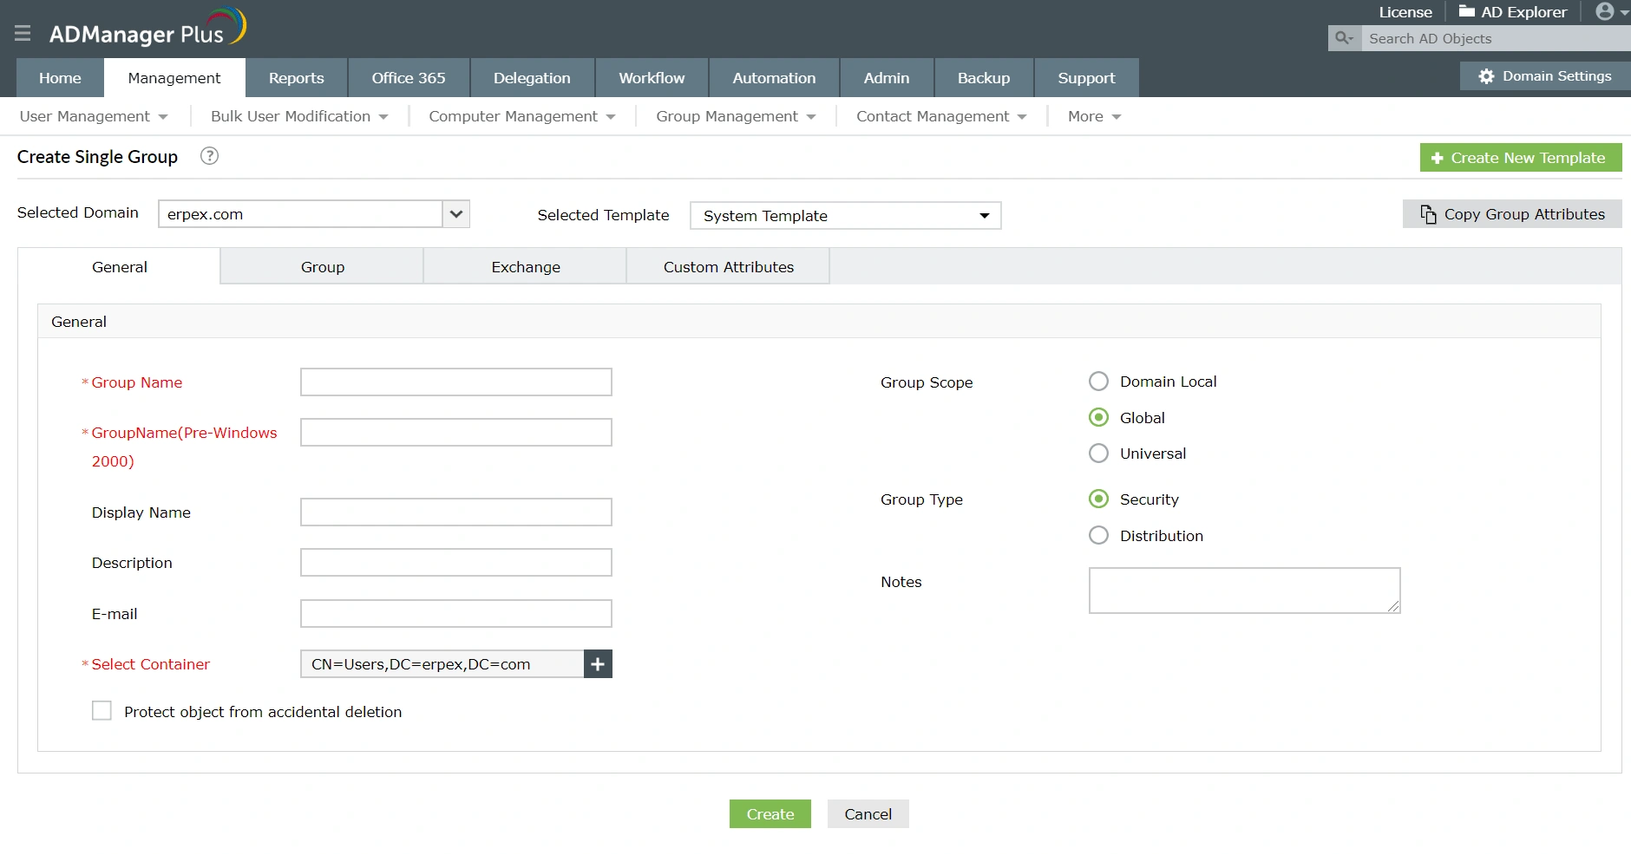Click the Select Container path field

(442, 664)
